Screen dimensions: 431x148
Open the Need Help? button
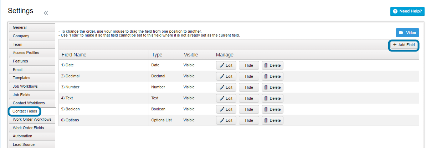(407, 11)
